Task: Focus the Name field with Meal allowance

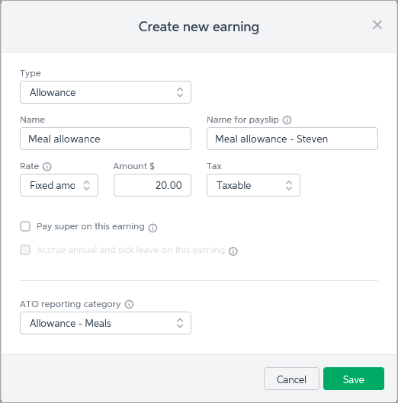Action: pyautogui.click(x=105, y=139)
